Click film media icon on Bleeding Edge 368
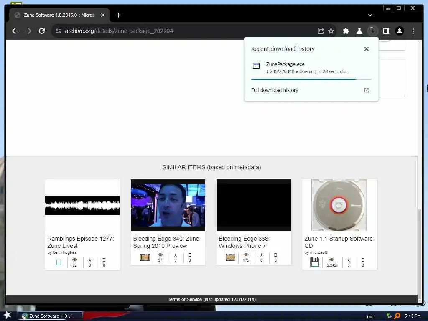Image resolution: width=428 pixels, height=321 pixels. pos(231,257)
